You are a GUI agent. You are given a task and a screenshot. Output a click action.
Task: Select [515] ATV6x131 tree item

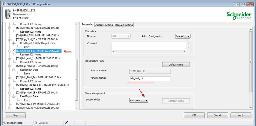click(38, 28)
